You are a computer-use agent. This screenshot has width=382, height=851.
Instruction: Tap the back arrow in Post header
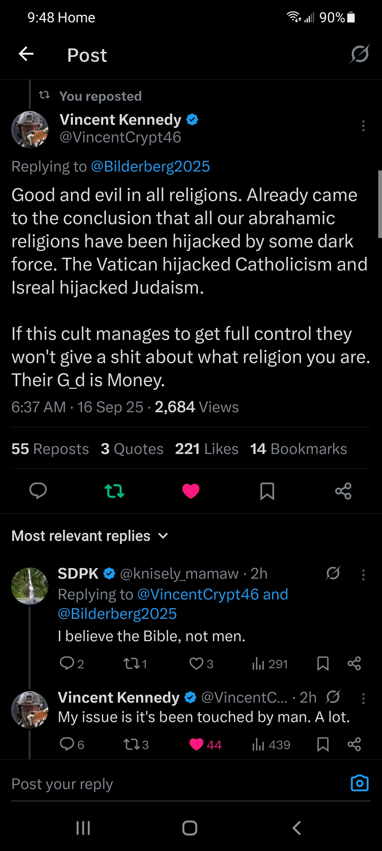click(x=26, y=54)
